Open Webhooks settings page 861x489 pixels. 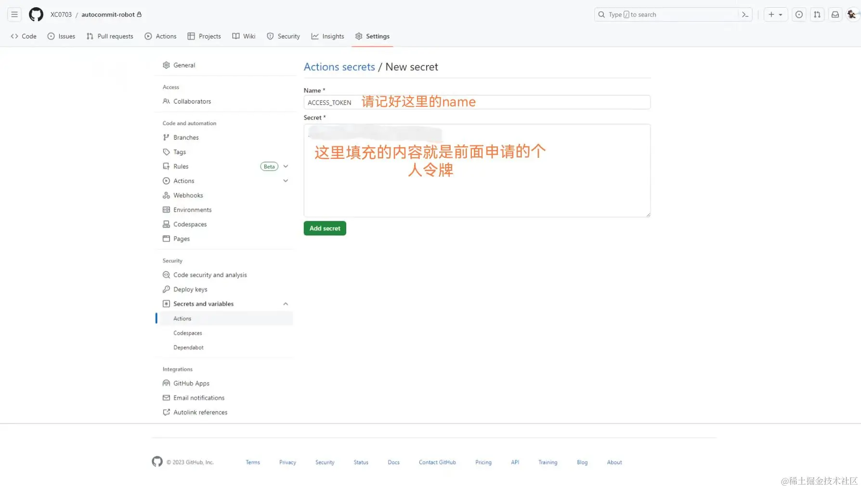[224, 195]
